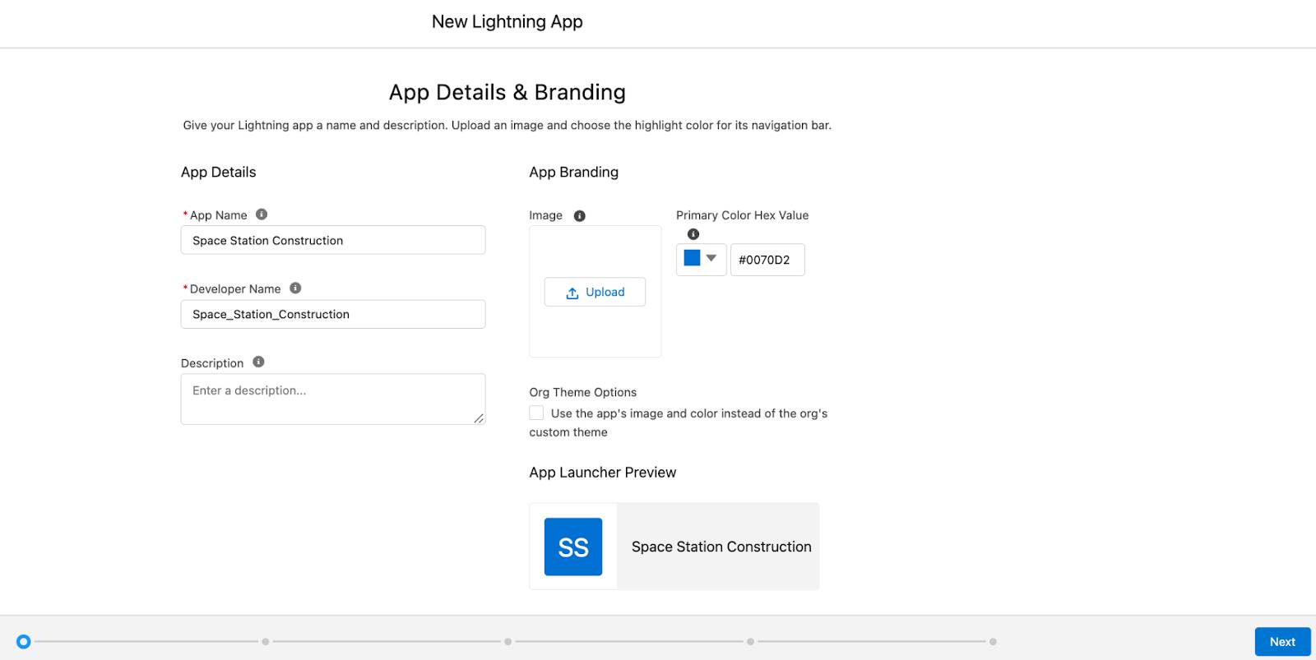This screenshot has width=1316, height=660.
Task: Click the hex value field #0070D2
Action: [x=767, y=260]
